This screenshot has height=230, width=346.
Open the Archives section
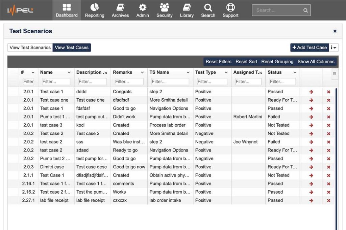pyautogui.click(x=120, y=10)
